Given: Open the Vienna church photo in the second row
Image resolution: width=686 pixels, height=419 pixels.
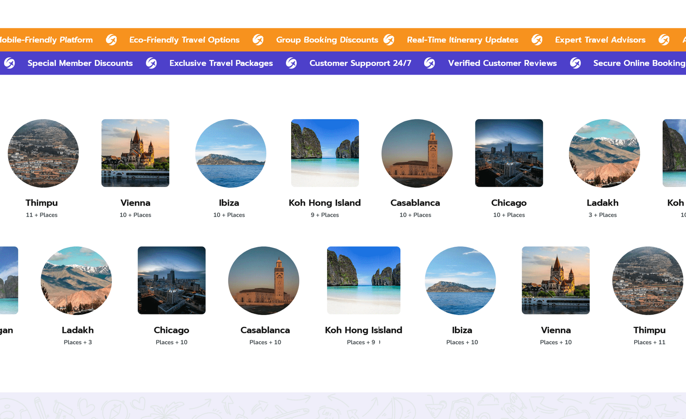Looking at the screenshot, I should coord(556,280).
